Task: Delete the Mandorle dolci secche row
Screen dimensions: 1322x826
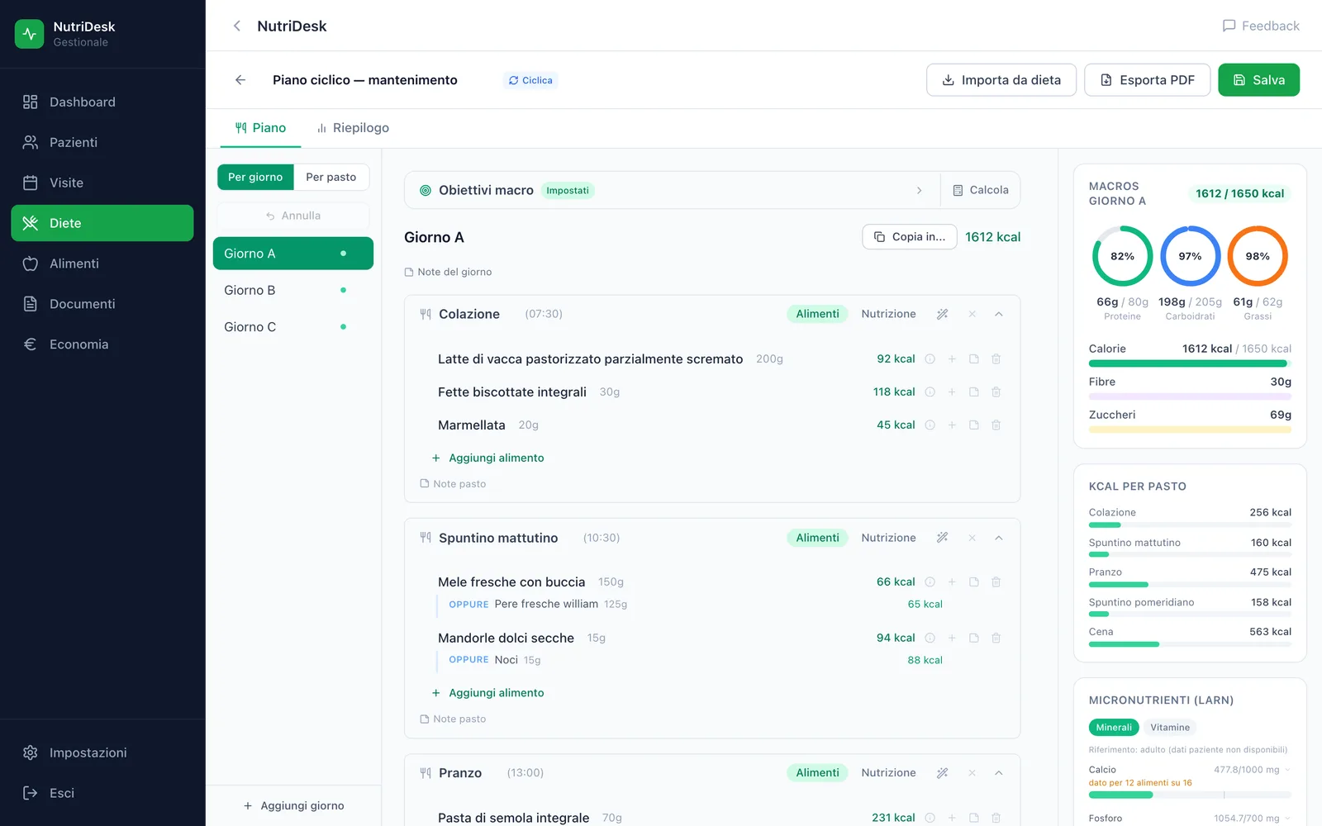Action: (996, 638)
